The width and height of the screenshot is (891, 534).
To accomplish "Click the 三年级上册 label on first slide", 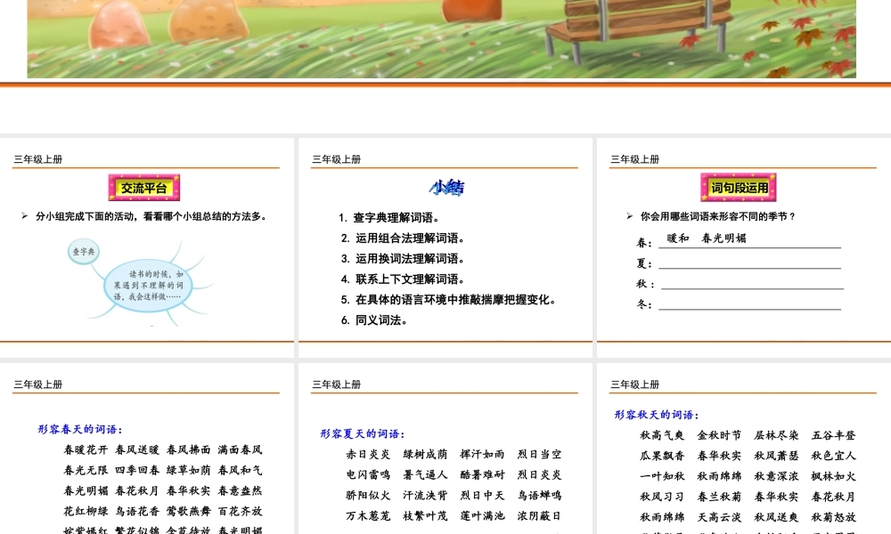I will [x=38, y=158].
